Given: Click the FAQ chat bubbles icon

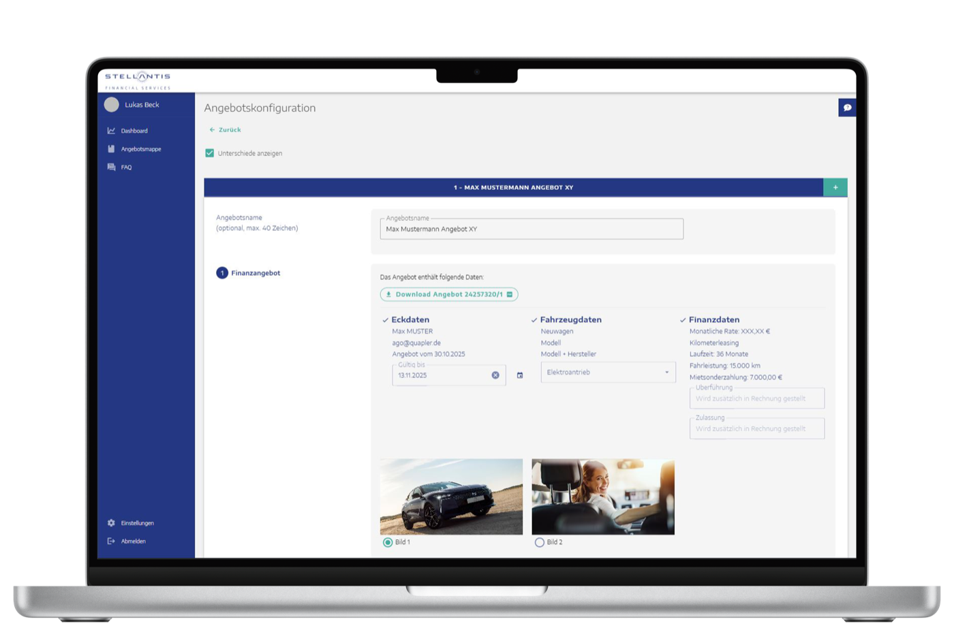Looking at the screenshot, I should click(111, 168).
